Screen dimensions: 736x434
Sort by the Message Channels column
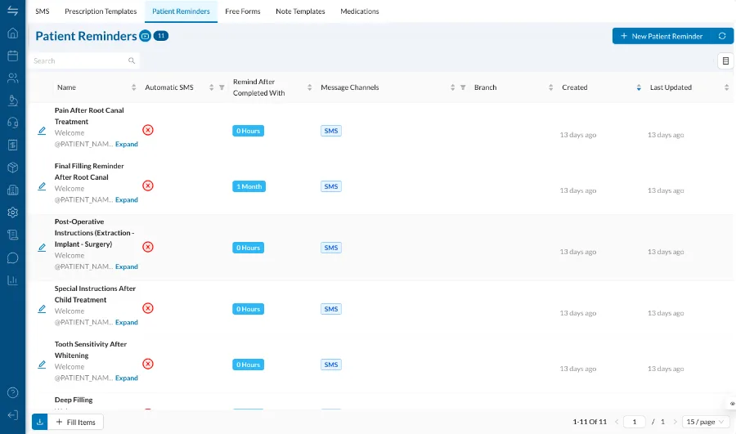(x=452, y=87)
